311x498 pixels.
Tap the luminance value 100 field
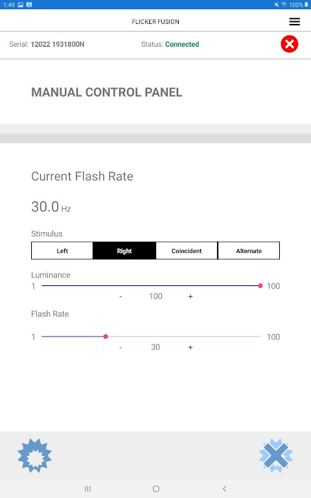(155, 296)
